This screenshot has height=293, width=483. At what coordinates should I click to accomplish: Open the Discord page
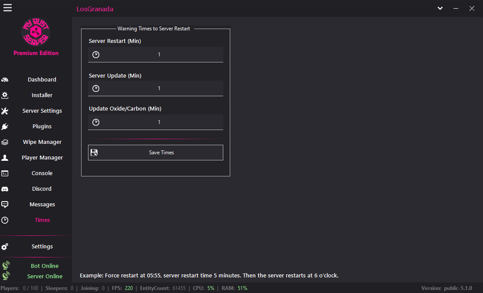[x=42, y=189]
